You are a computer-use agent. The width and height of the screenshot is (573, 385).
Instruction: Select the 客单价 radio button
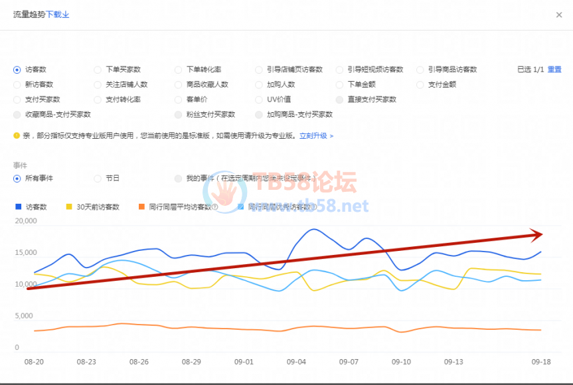coord(178,100)
